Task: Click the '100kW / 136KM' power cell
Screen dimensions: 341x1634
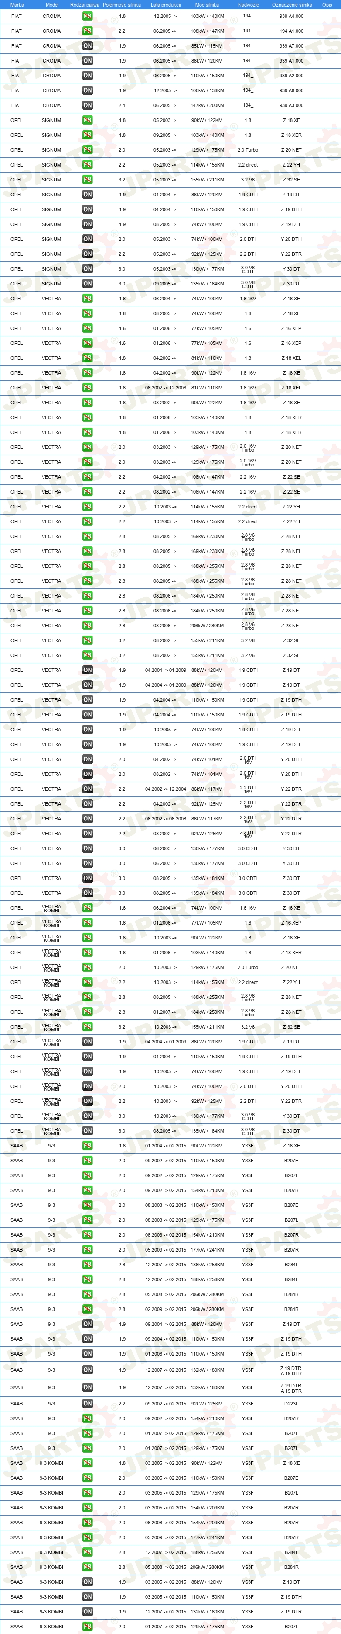Action: click(x=207, y=91)
